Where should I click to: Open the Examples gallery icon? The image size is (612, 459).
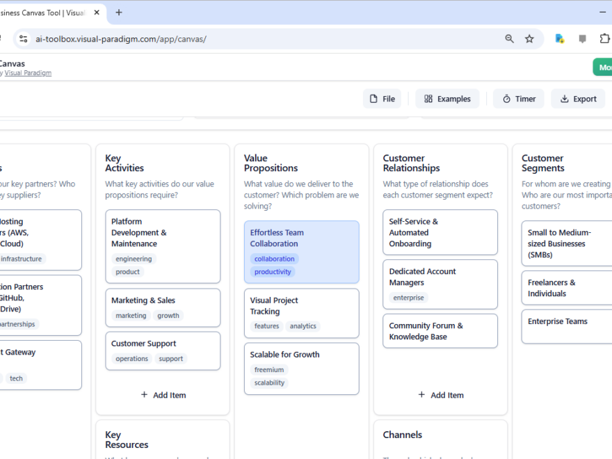click(x=428, y=98)
